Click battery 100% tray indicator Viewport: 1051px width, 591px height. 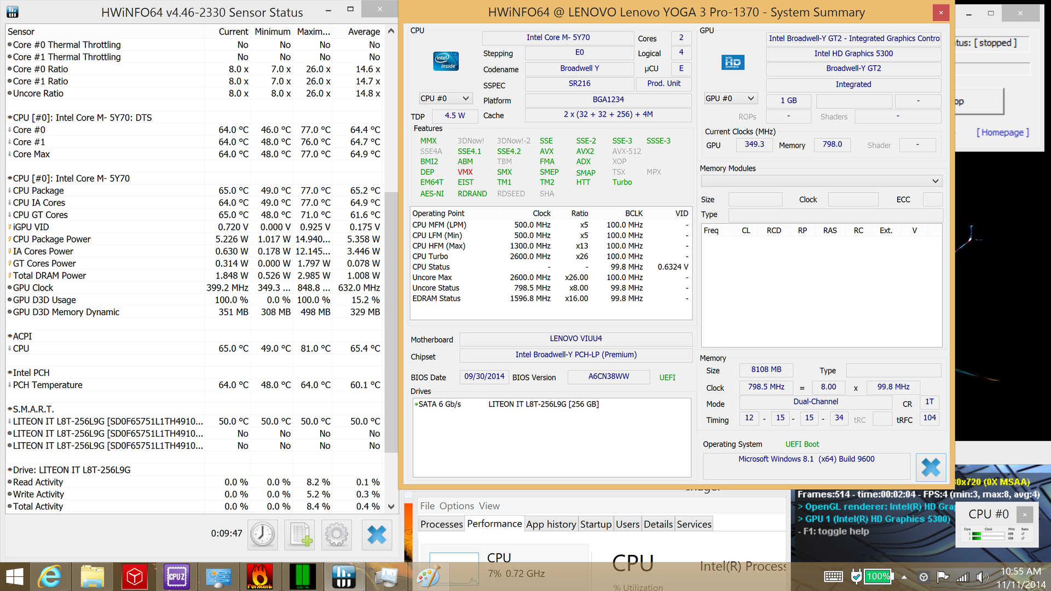[x=878, y=576]
